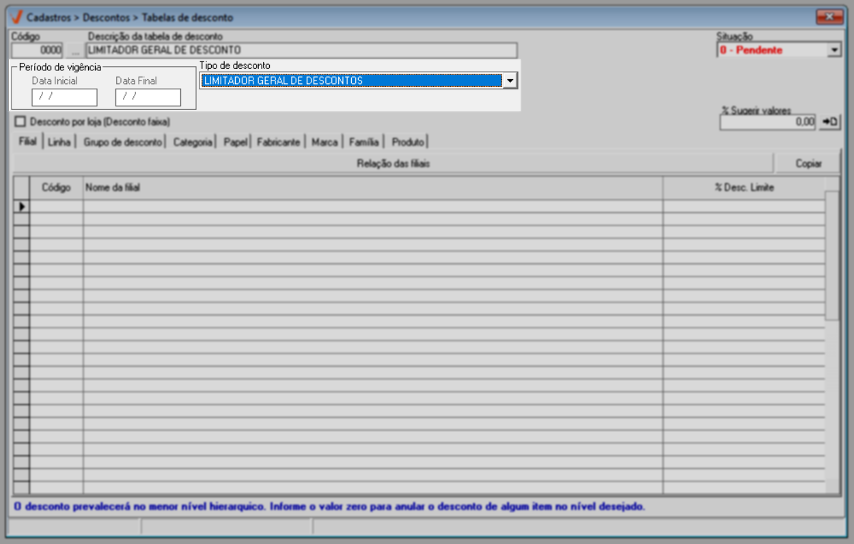Click the first row Código cell
854x544 pixels.
pyautogui.click(x=56, y=206)
